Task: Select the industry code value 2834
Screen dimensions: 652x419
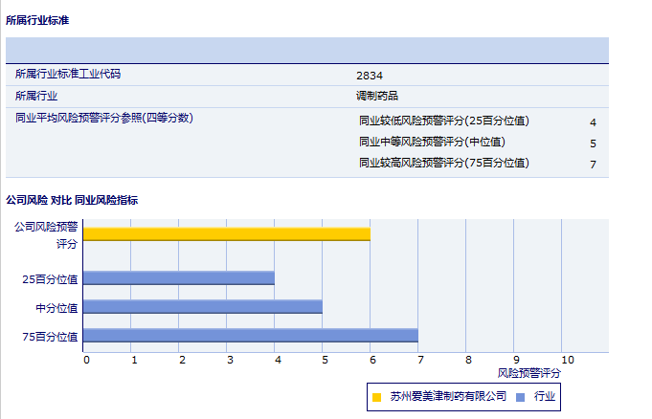Action: (x=370, y=75)
